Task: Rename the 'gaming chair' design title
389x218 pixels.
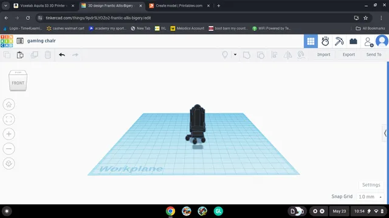Action: 41,41
